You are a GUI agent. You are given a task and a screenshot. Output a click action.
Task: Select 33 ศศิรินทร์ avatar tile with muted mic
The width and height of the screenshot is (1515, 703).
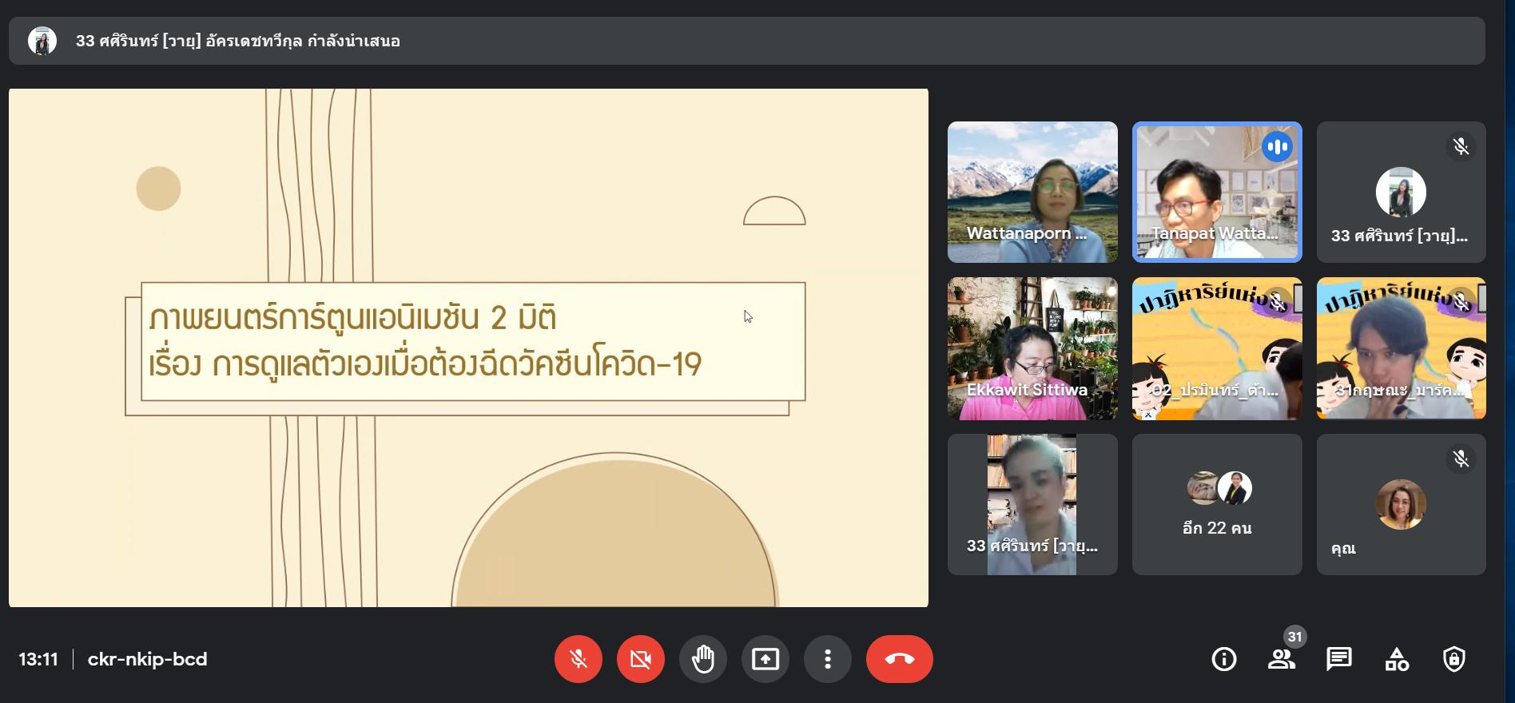(x=1402, y=192)
